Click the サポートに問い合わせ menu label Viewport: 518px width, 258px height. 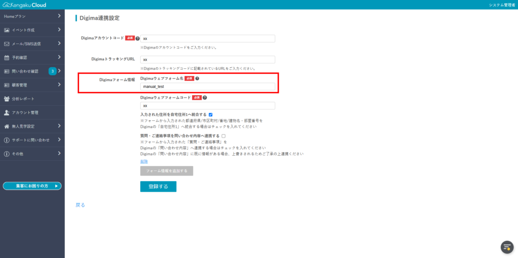point(31,140)
